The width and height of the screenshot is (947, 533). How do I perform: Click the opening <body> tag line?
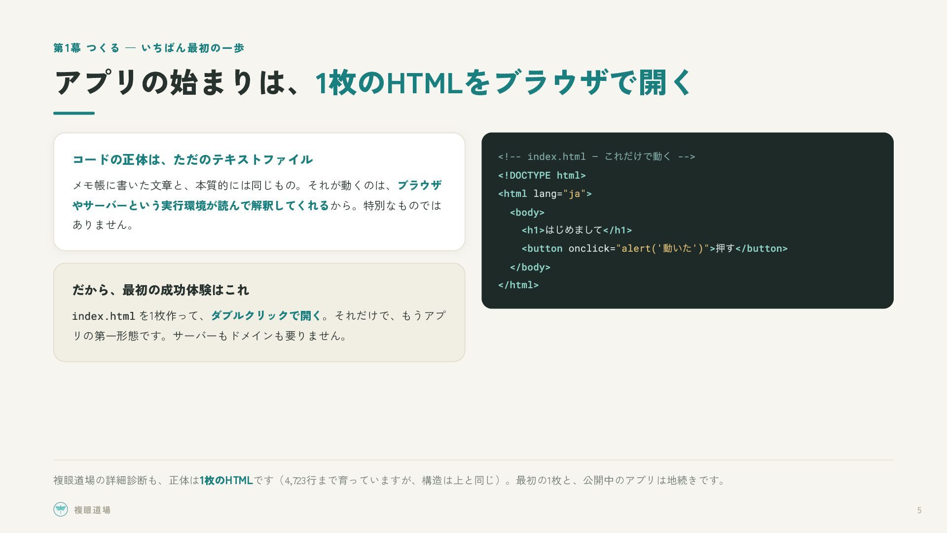pyautogui.click(x=527, y=212)
